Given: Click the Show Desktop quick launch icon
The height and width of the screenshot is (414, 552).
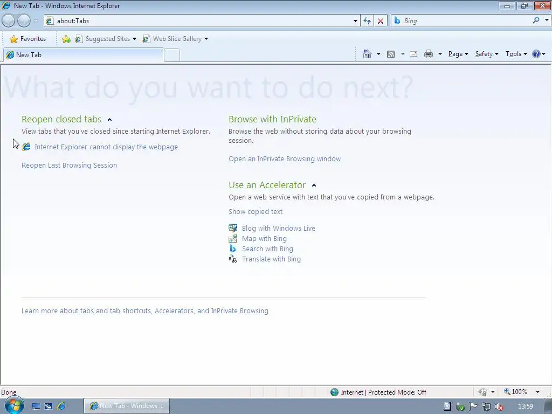Looking at the screenshot, I should coord(36,406).
